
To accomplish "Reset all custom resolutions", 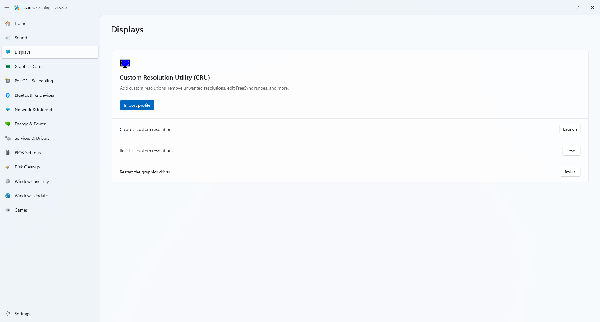I will [x=571, y=151].
